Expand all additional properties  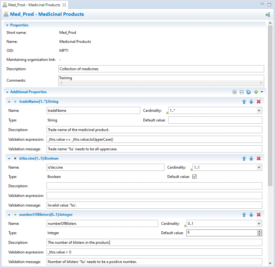pos(235,92)
